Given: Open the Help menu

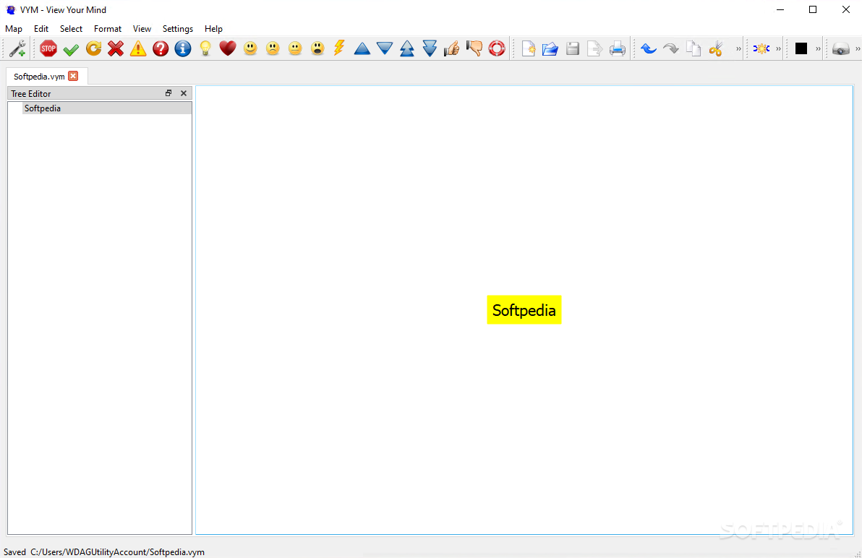Looking at the screenshot, I should pyautogui.click(x=213, y=29).
